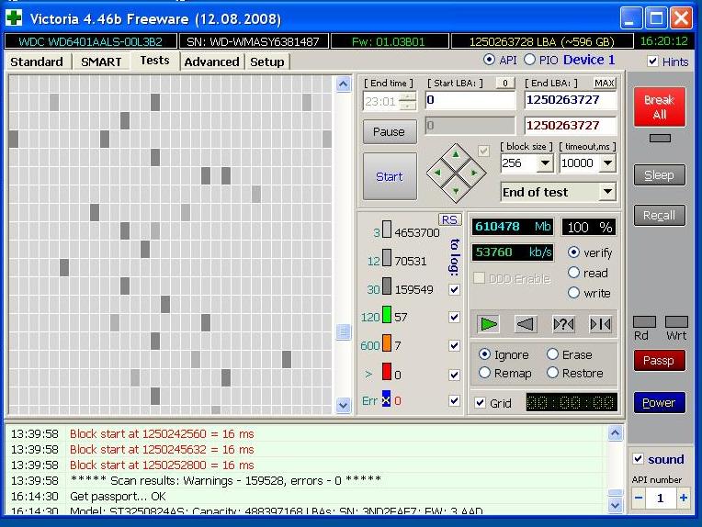The height and width of the screenshot is (527, 702).
Task: Select the Remap radio option
Action: click(x=485, y=373)
